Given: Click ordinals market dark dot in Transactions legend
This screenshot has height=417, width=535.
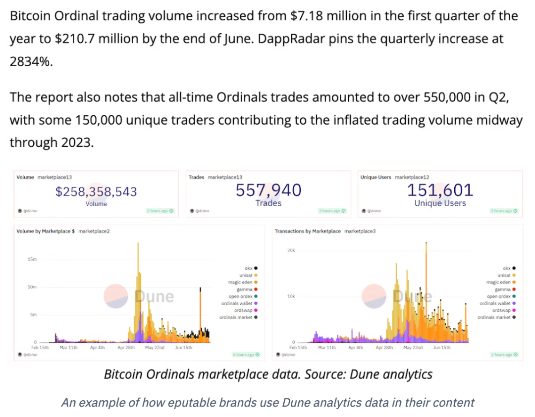Looking at the screenshot, I should 514,317.
